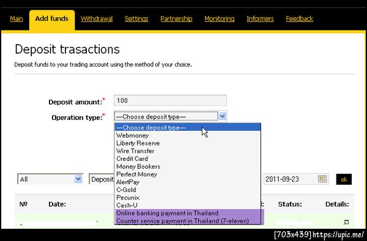Image resolution: width=367 pixels, height=241 pixels.
Task: Click the Deposit amount input field
Action: click(x=170, y=100)
